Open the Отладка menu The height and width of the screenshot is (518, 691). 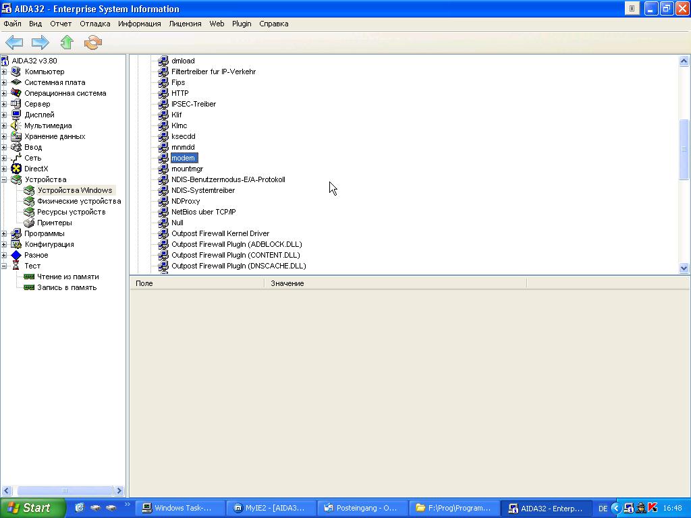94,24
